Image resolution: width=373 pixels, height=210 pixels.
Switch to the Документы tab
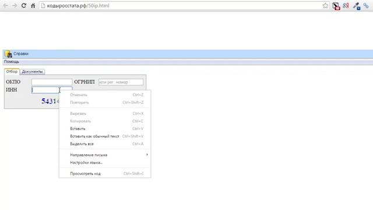pyautogui.click(x=32, y=72)
